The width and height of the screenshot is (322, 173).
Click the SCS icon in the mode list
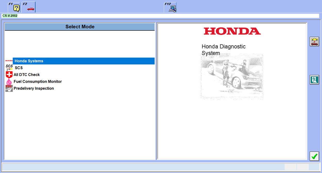click(9, 68)
